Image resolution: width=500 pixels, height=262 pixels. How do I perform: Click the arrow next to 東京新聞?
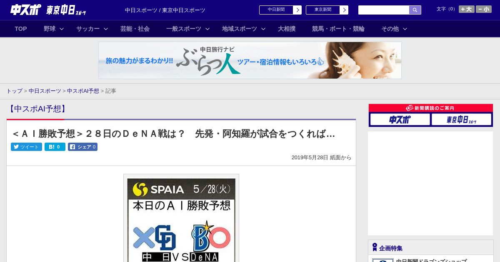[x=344, y=10]
